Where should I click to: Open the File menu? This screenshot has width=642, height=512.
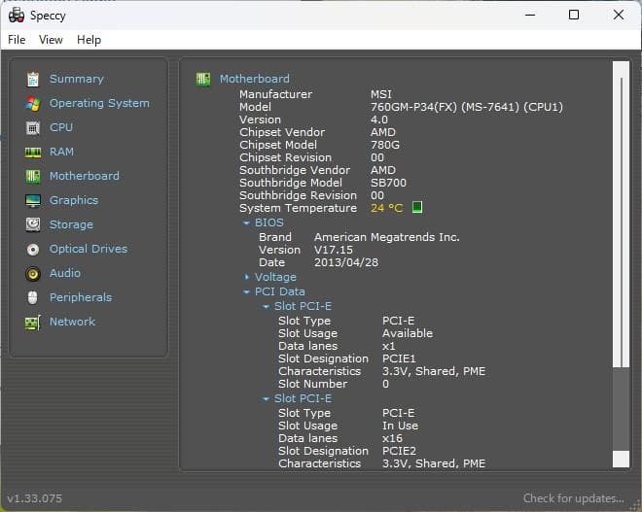tap(17, 40)
